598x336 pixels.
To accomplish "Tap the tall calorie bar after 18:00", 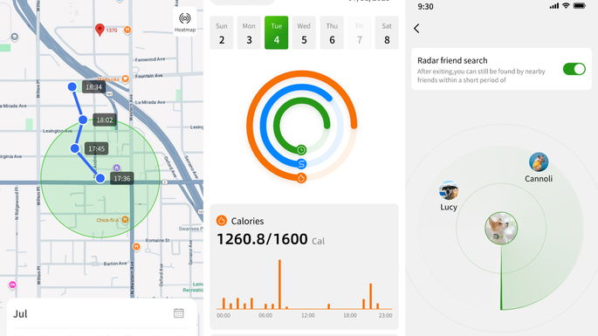I will click(370, 296).
